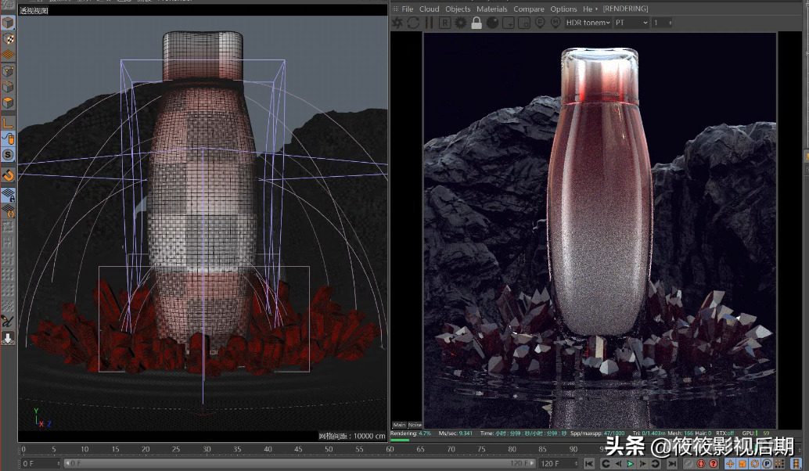Click the end frame input showing 120 F
Screen dimensions: 809x471
[552, 462]
